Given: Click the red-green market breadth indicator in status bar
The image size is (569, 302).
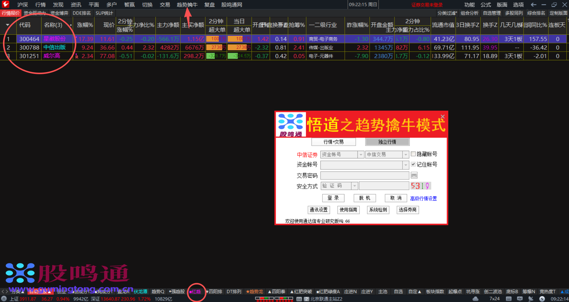Looking at the screenshot, I should (x=274, y=299).
